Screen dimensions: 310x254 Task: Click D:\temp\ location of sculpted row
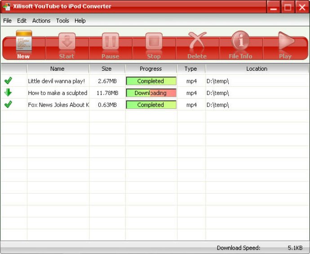(x=217, y=93)
